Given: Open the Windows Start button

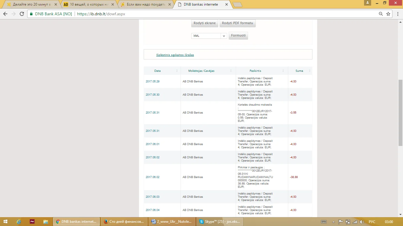Looking at the screenshot, I should pyautogui.click(x=5, y=222).
